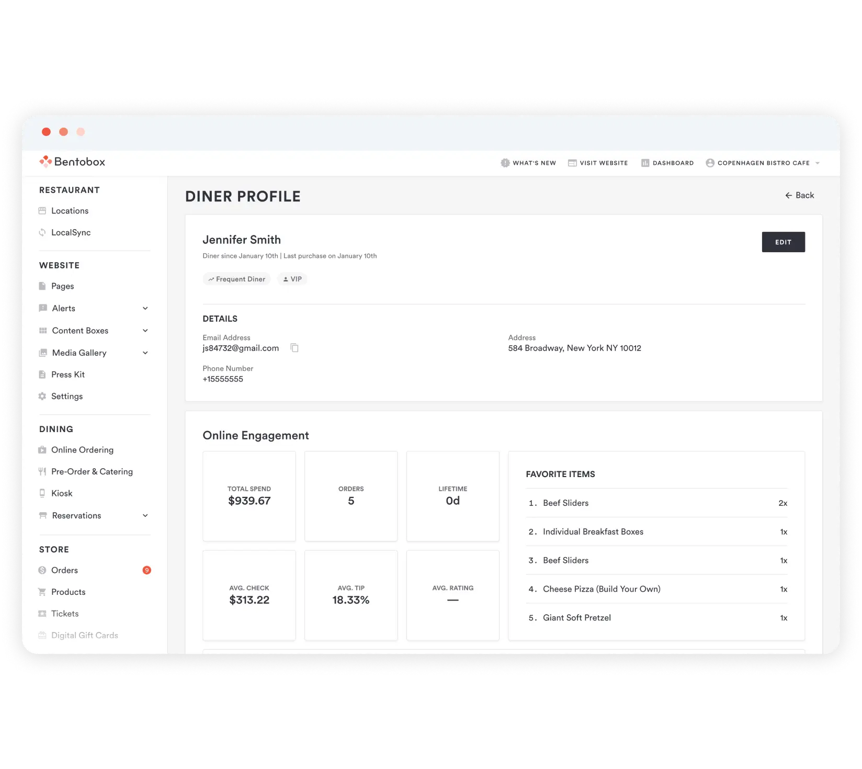Click the Locations storefront icon
862x769 pixels.
(x=42, y=211)
